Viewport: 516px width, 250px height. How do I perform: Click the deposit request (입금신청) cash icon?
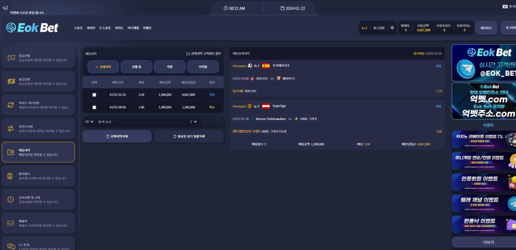tap(11, 57)
